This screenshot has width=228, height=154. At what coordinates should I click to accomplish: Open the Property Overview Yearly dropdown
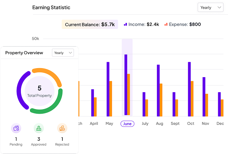point(63,52)
